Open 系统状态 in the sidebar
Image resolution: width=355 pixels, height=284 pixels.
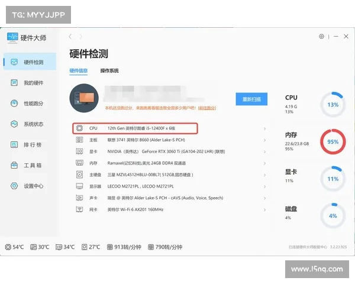30,124
